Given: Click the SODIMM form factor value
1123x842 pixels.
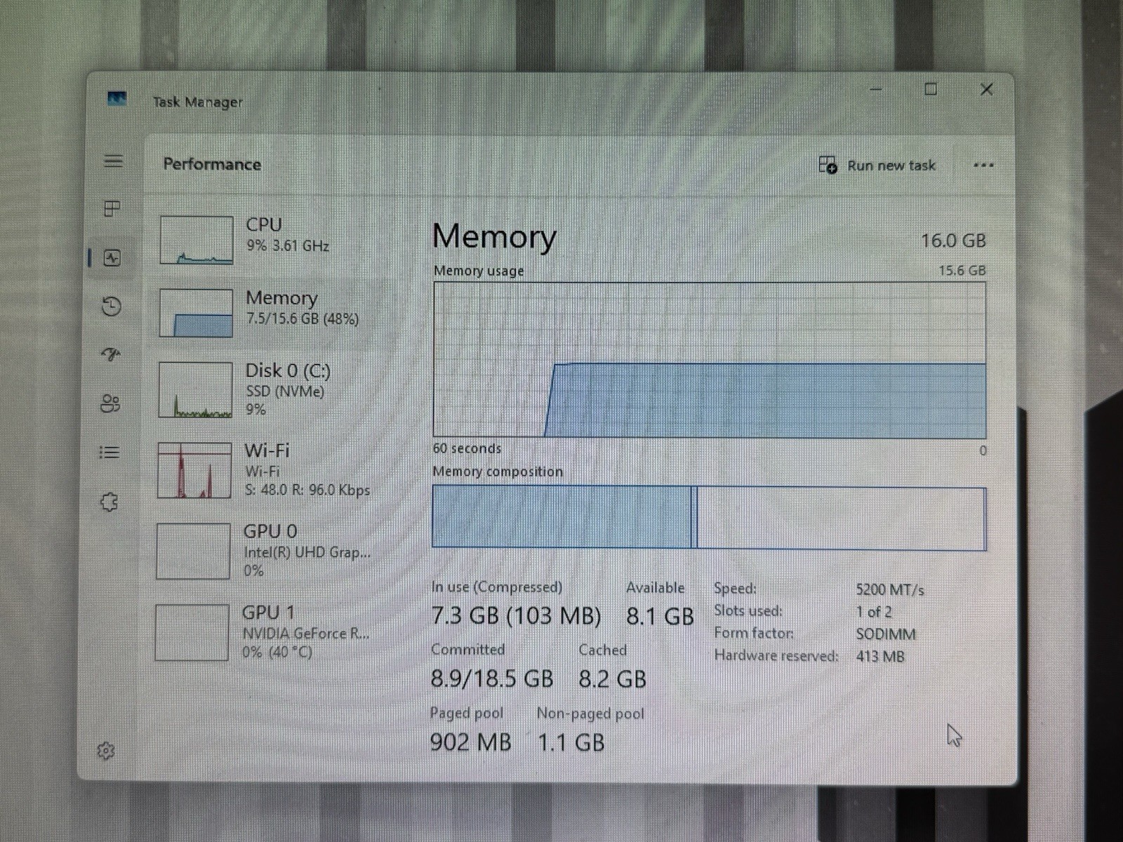Looking at the screenshot, I should [x=886, y=634].
